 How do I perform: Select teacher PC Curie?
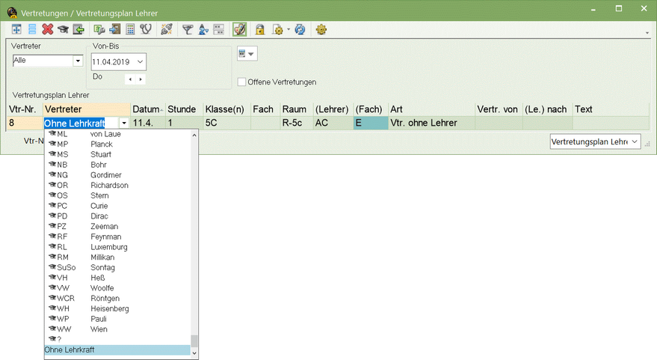(x=117, y=206)
